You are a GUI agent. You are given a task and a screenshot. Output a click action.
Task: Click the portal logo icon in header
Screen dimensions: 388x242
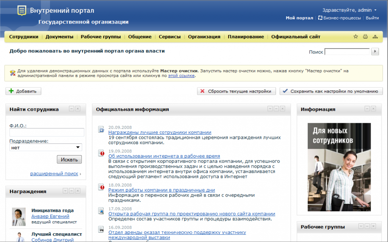pos(22,11)
